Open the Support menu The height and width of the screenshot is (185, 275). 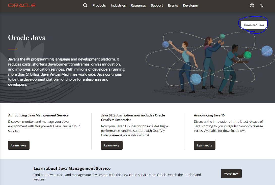[x=157, y=6]
